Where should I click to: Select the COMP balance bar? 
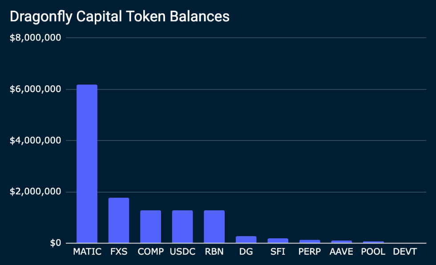[x=150, y=227]
